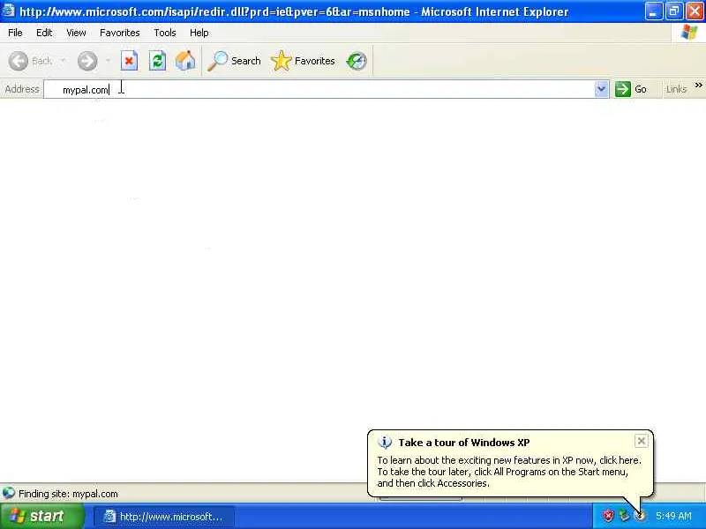Screen dimensions: 706x529
Task: Minimize the Internet Explorer window
Action: point(653,11)
